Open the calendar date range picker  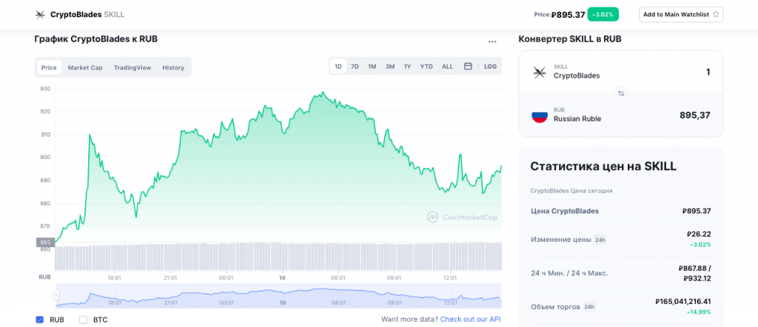468,67
